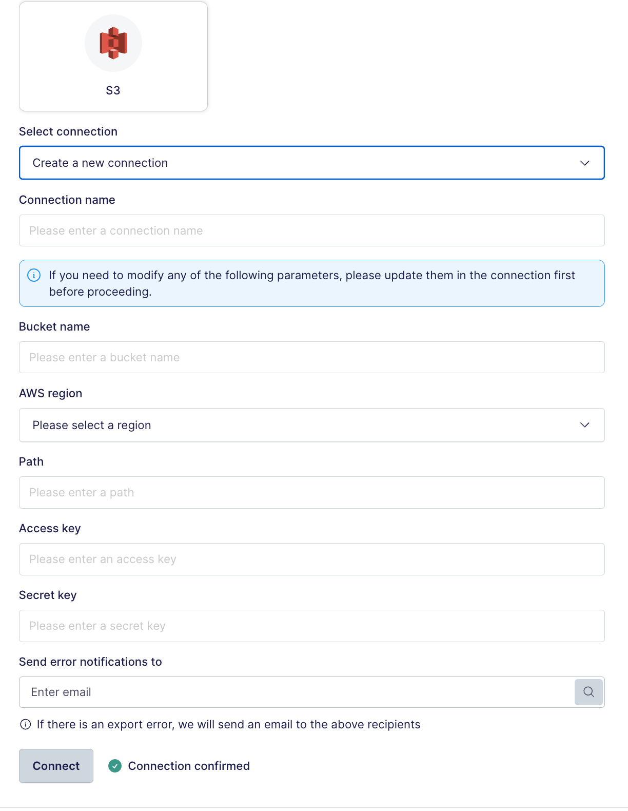Click the info icon beside export error note
The height and width of the screenshot is (811, 628).
(x=25, y=724)
